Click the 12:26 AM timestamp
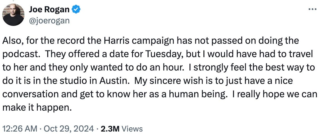Image resolution: width=326 pixels, height=136 pixels. click(x=20, y=129)
